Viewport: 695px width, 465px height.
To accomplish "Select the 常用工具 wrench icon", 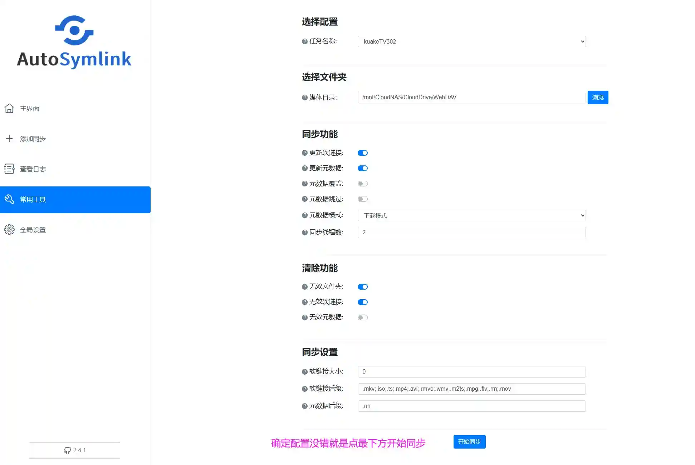I will tap(9, 199).
